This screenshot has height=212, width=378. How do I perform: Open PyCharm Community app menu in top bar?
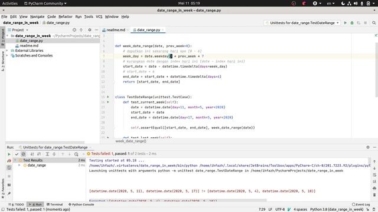(x=45, y=4)
